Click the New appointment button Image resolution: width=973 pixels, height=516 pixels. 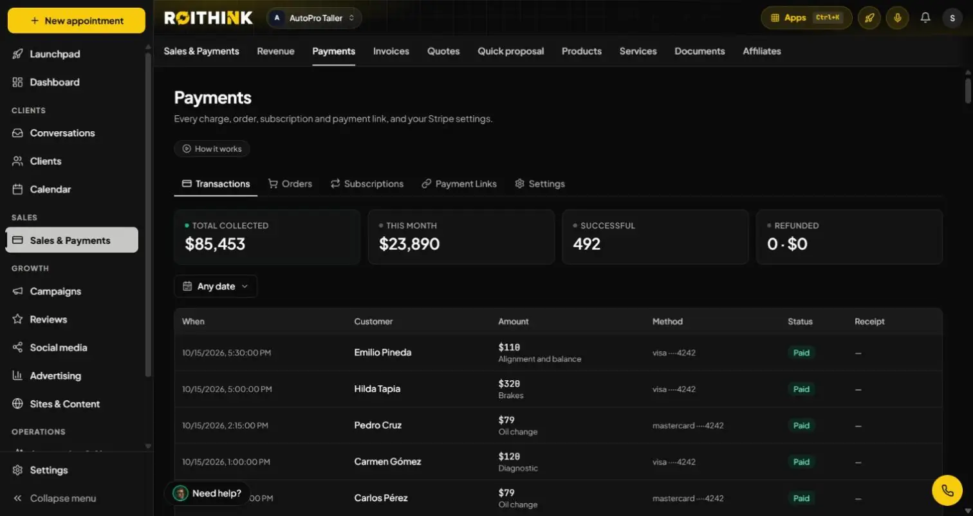pos(77,21)
